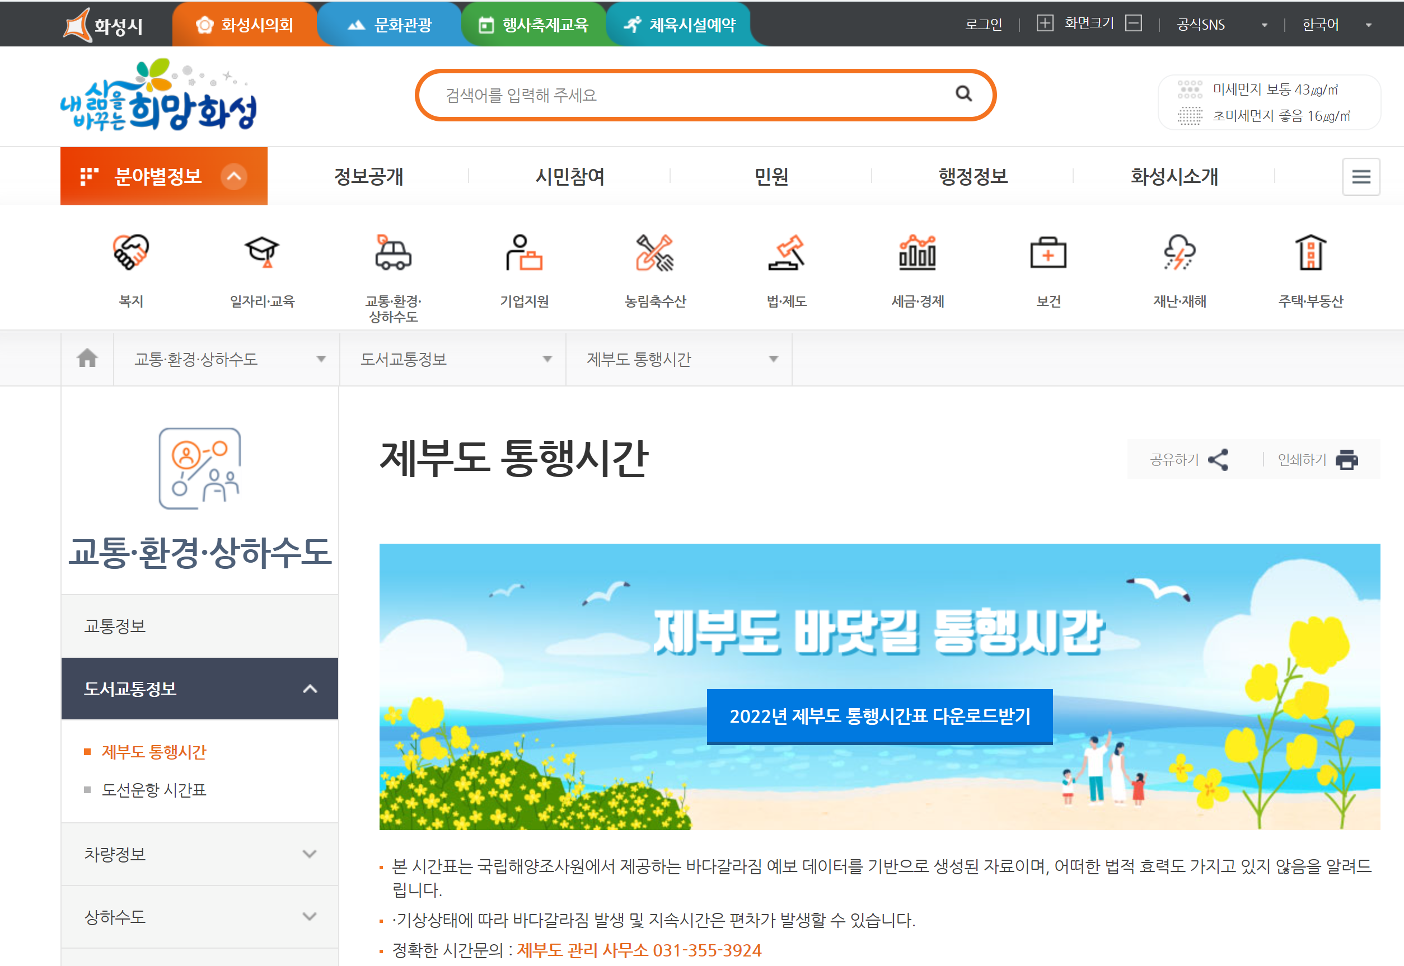This screenshot has width=1404, height=966.
Task: Open the 민원 main menu
Action: pos(770,177)
